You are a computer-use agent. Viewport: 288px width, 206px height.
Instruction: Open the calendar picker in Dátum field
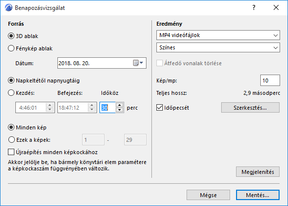tap(138, 63)
